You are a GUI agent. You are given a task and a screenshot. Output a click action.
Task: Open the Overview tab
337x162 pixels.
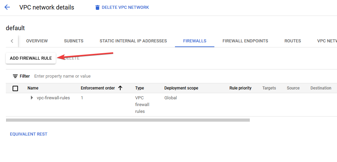pyautogui.click(x=37, y=41)
